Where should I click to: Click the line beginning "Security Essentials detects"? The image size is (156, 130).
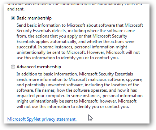(x=75, y=31)
